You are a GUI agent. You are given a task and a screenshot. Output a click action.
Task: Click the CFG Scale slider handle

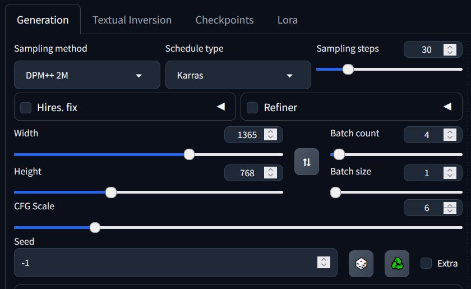tap(95, 227)
